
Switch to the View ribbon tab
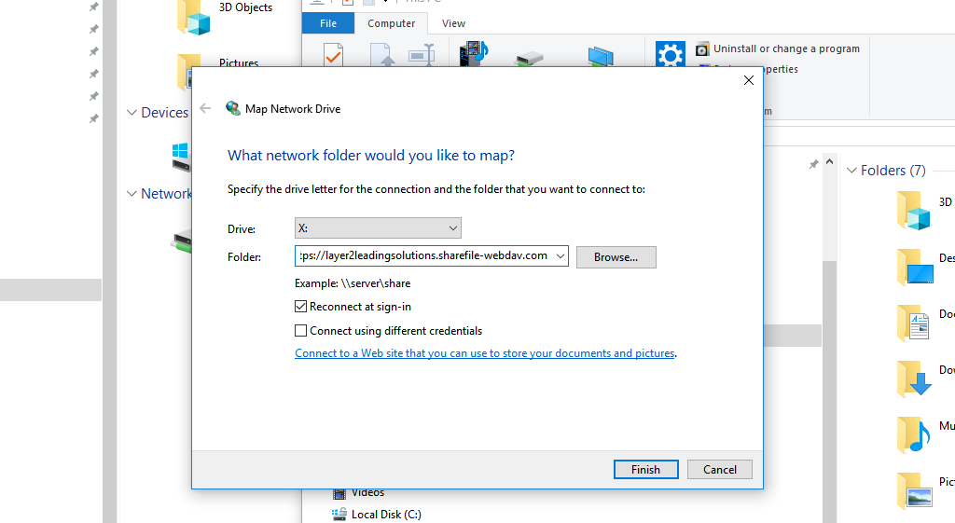coord(453,24)
